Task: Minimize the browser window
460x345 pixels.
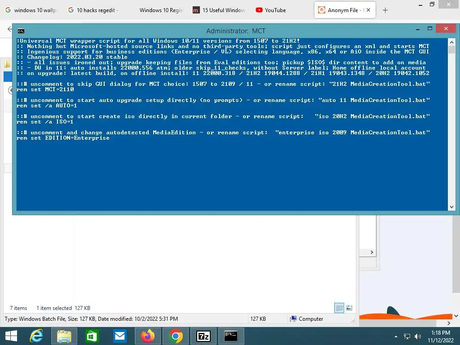Action: [x=420, y=4]
